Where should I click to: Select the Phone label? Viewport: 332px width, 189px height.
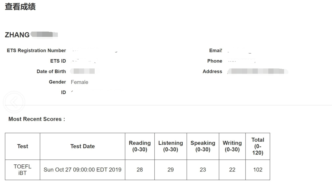[215, 61]
